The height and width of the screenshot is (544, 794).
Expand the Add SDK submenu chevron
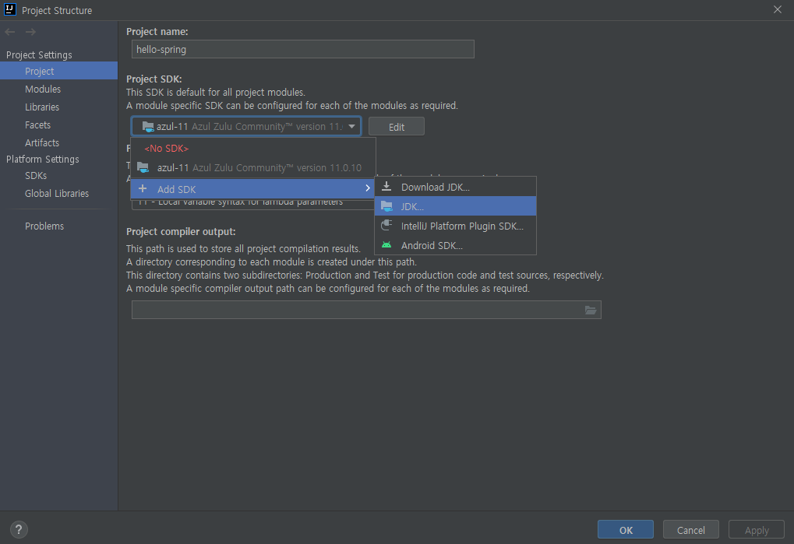pyautogui.click(x=368, y=188)
